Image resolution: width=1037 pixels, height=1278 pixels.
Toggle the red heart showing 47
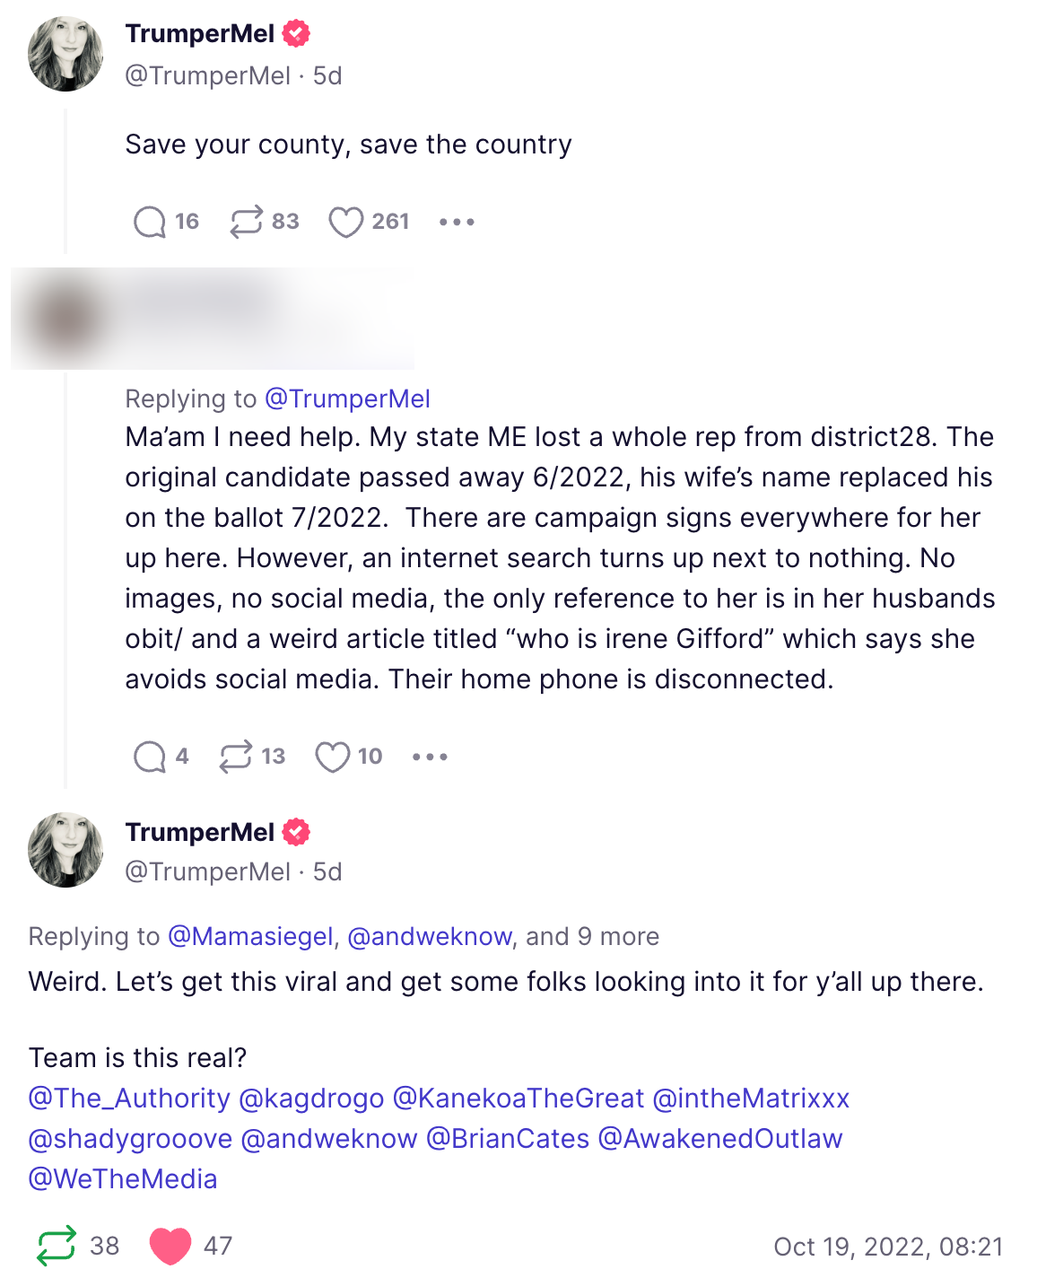pyautogui.click(x=170, y=1246)
